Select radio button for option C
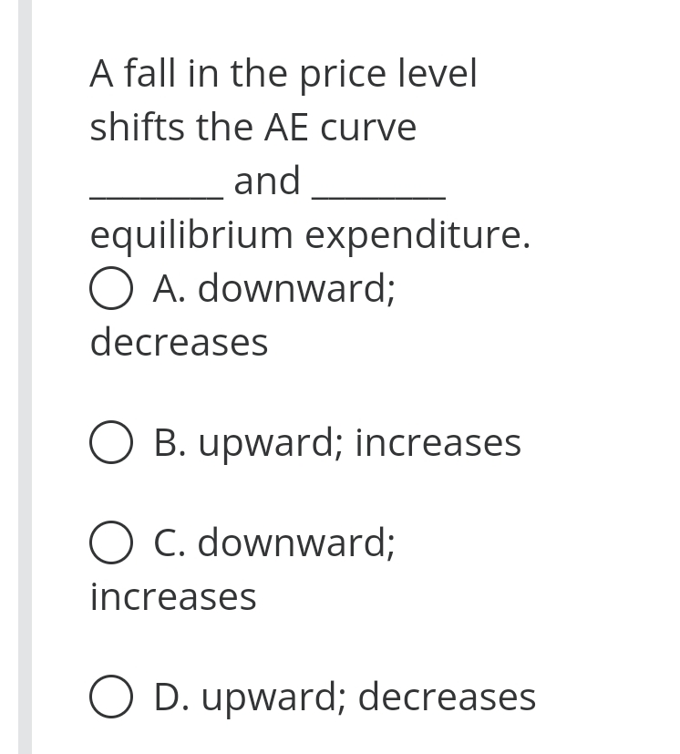This screenshot has width=680, height=754. click(x=110, y=542)
